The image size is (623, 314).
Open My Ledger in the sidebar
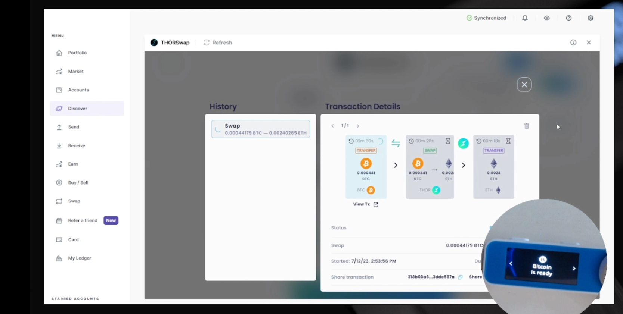coord(80,258)
